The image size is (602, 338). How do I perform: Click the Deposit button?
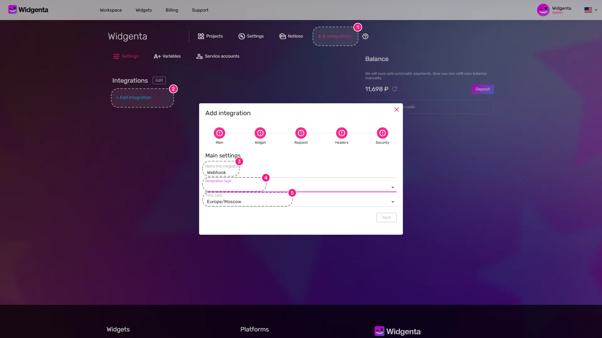coord(482,89)
